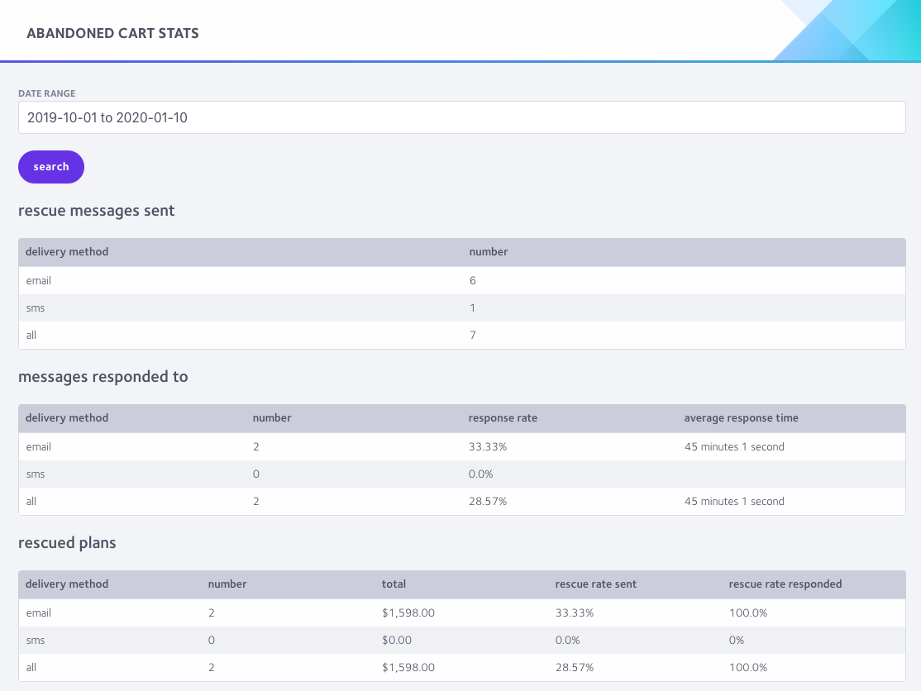Click 'sms' row label in rescue messages sent table

click(36, 307)
